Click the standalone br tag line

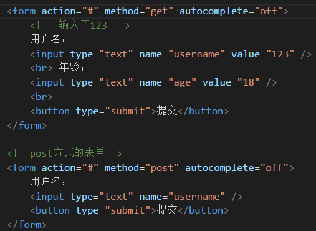click(x=41, y=97)
